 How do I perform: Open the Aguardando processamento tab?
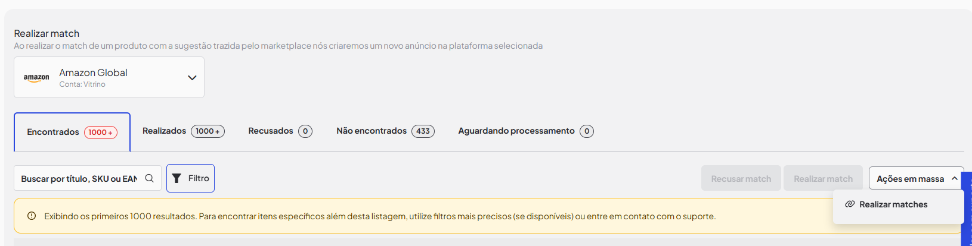525,131
